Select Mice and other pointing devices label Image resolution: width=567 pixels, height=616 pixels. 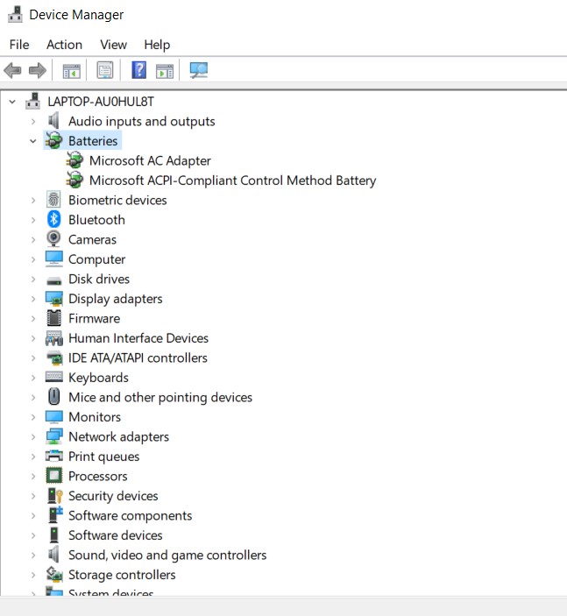[x=160, y=397]
